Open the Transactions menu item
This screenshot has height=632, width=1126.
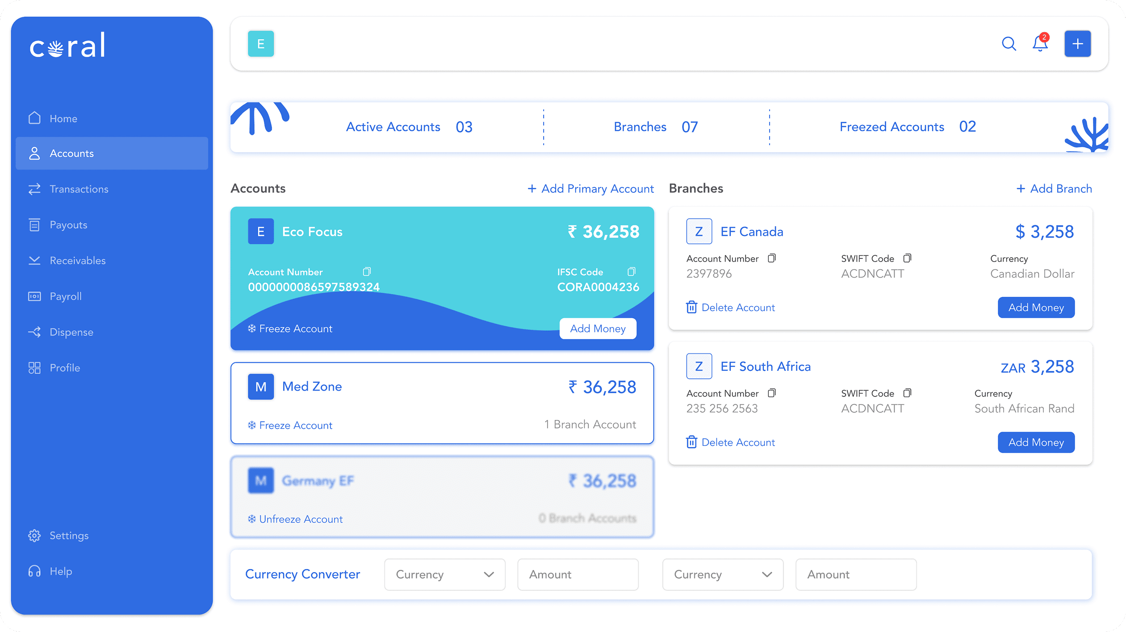(x=79, y=189)
